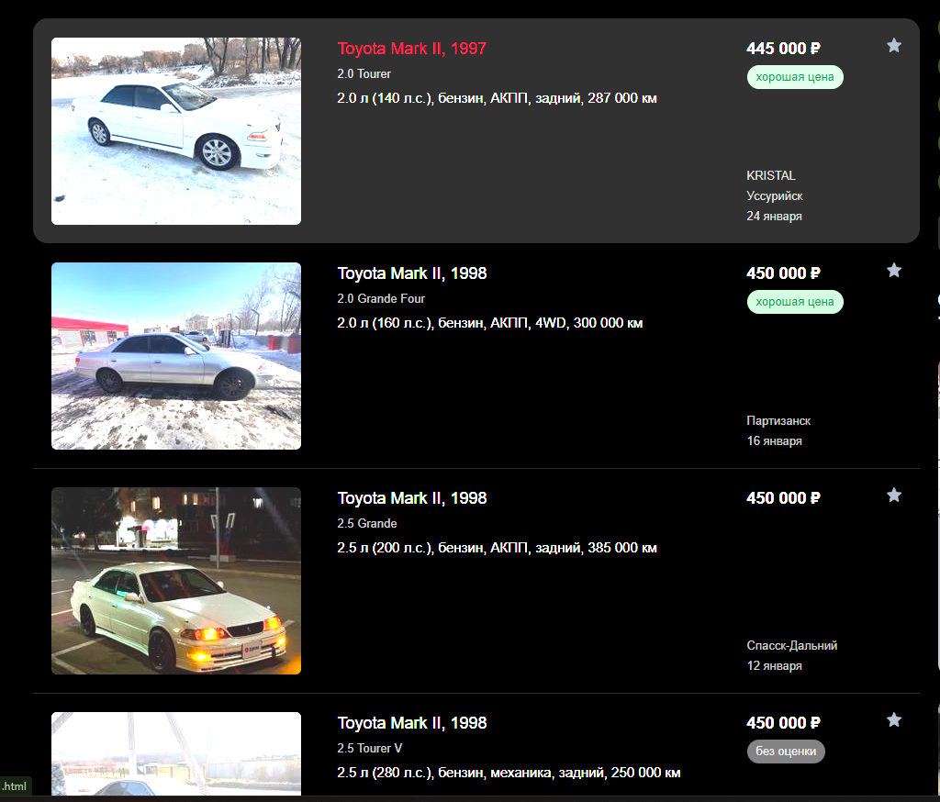Click the city Уссурийск

(x=775, y=196)
